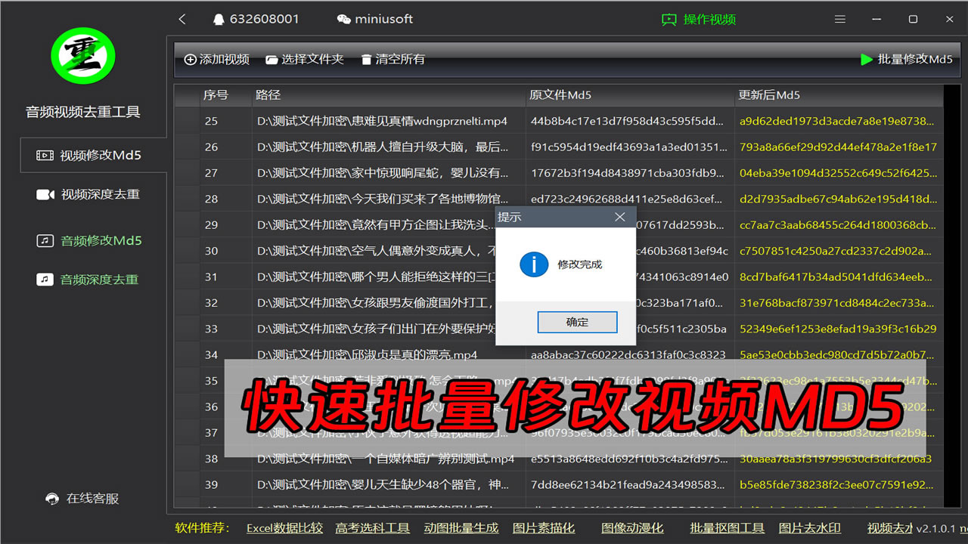Click the back arrow in the title bar
This screenshot has height=544, width=968.
pyautogui.click(x=182, y=19)
